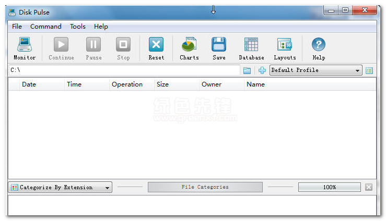Open the Database grid tool
The width and height of the screenshot is (386, 221).
pyautogui.click(x=251, y=44)
